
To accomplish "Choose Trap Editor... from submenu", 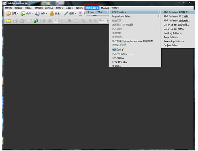I will coord(171,37).
